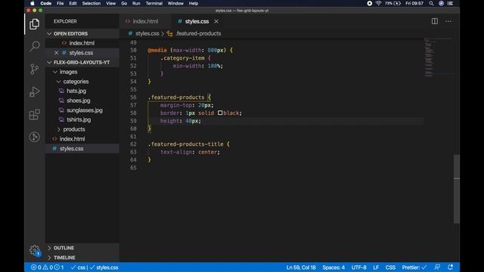Select index.html in project tree
Screen dimensions: 484x272
pyautogui.click(x=73, y=139)
